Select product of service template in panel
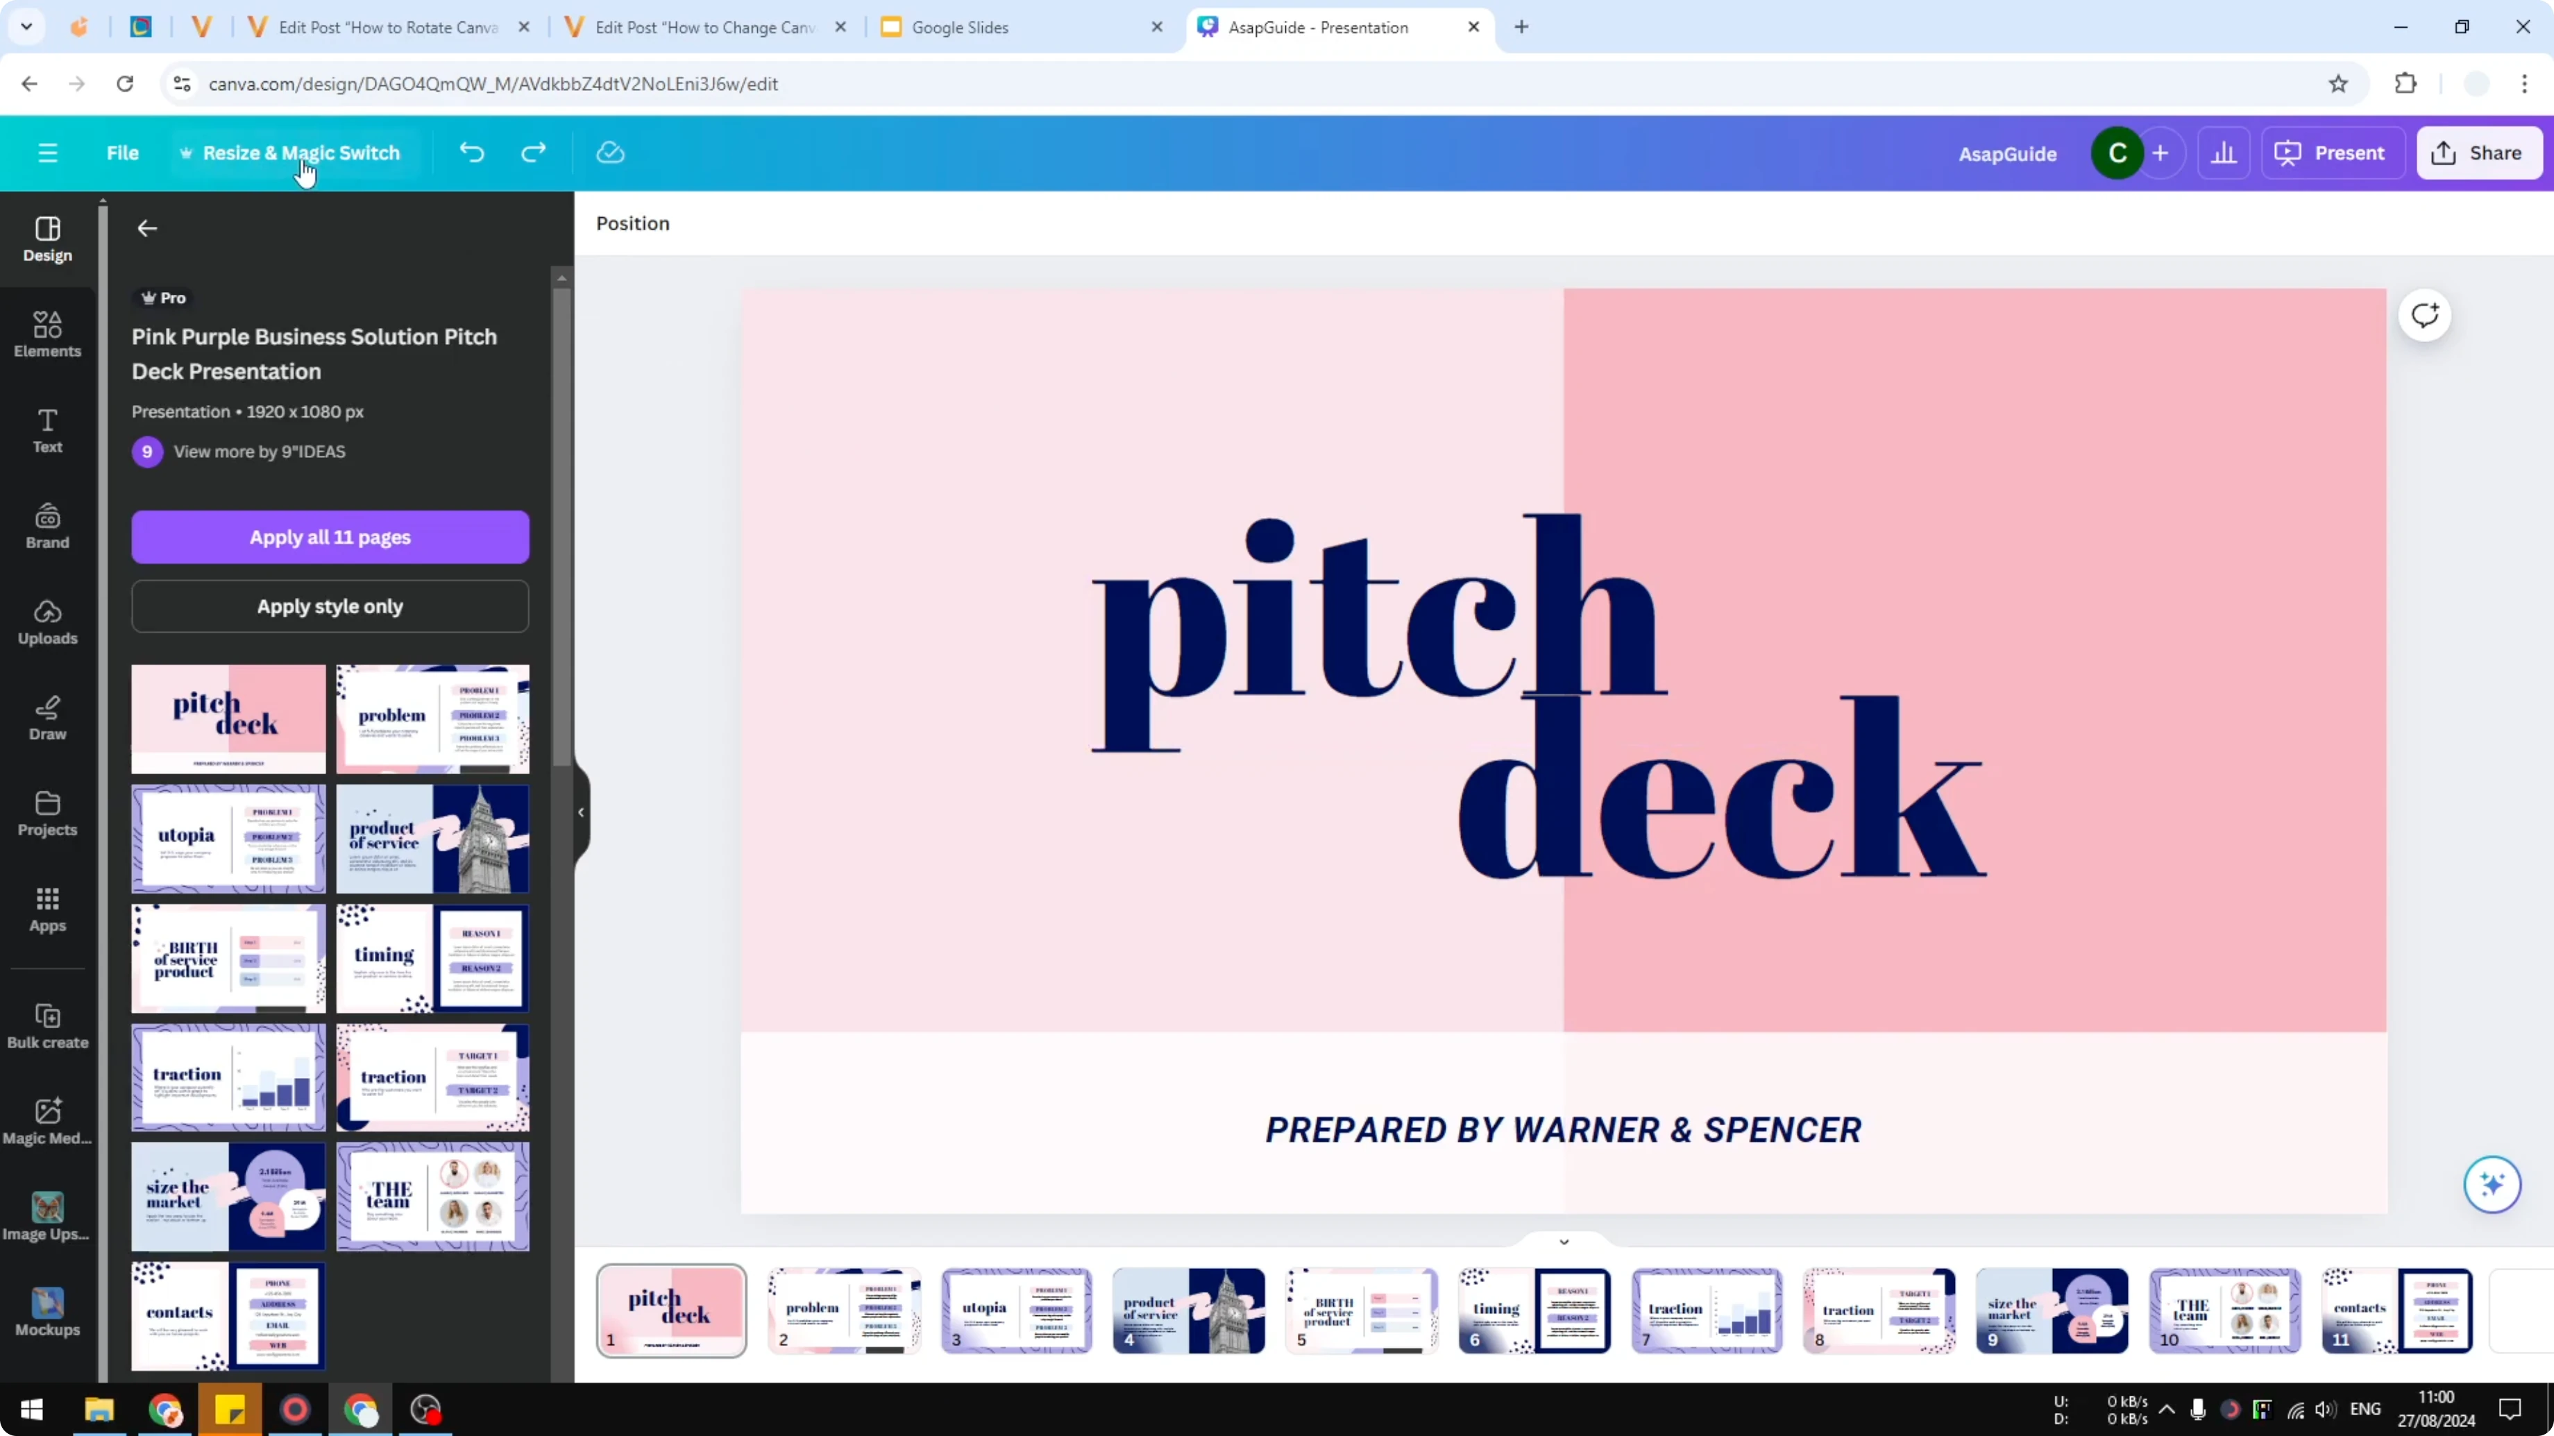 [x=432, y=839]
